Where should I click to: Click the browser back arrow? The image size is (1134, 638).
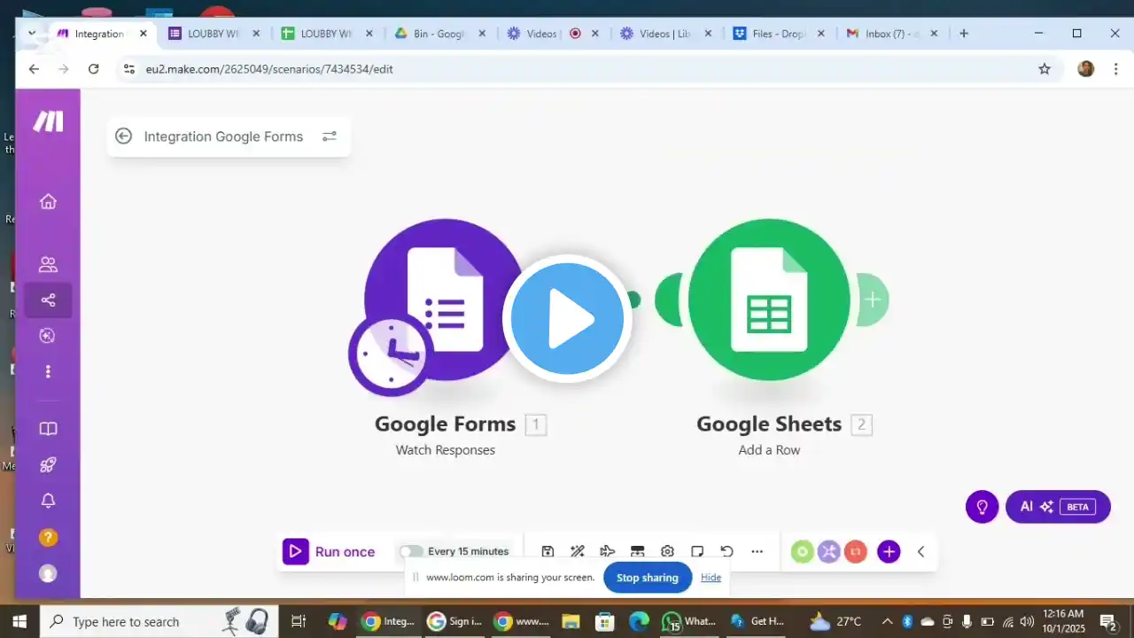coord(34,68)
